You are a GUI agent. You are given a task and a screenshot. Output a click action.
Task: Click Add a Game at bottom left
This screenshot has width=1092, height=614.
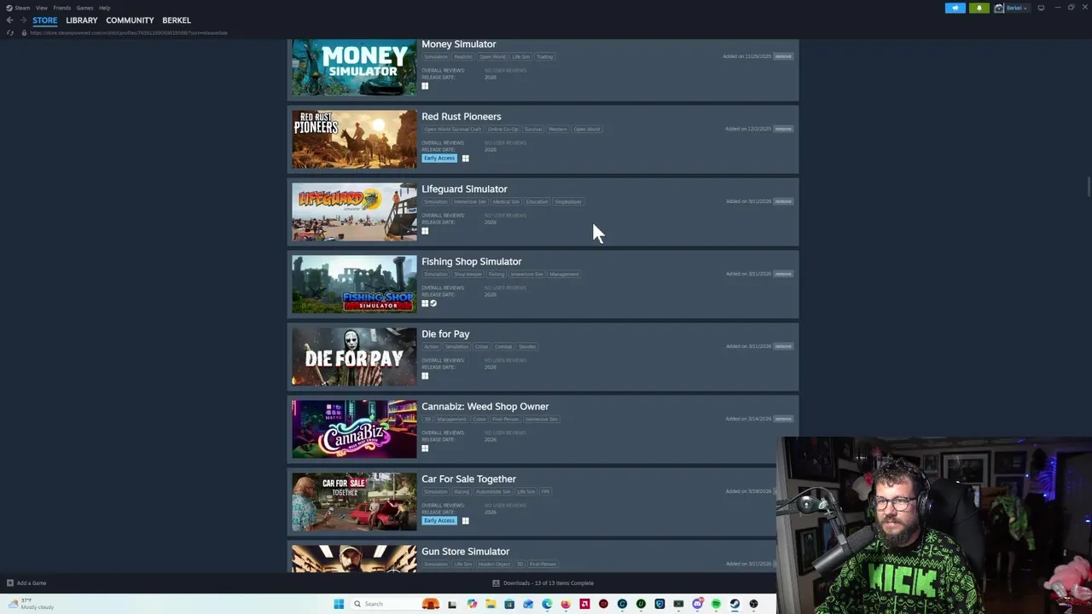click(26, 583)
